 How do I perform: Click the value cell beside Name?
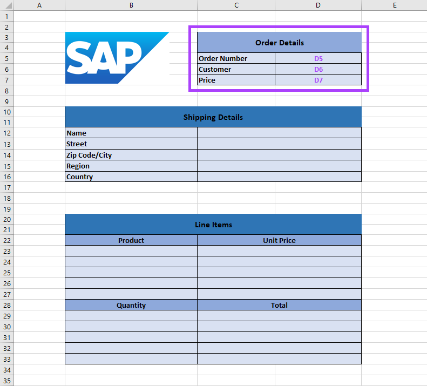click(280, 133)
